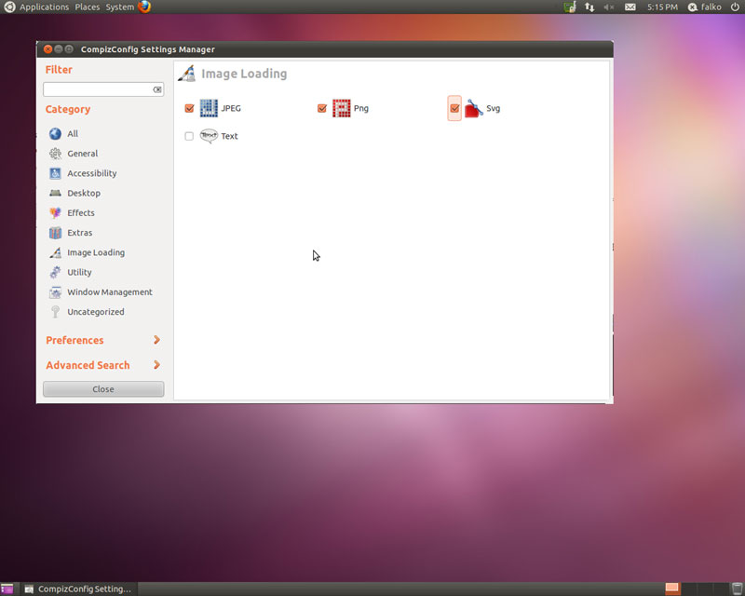Open the volume indicator in top panel
Viewport: 745px width, 596px height.
coord(609,7)
